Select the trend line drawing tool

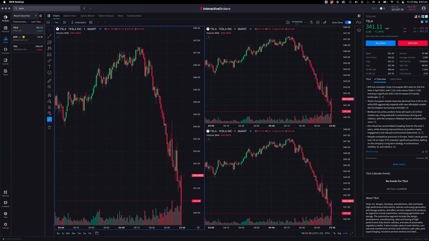pyautogui.click(x=49, y=36)
